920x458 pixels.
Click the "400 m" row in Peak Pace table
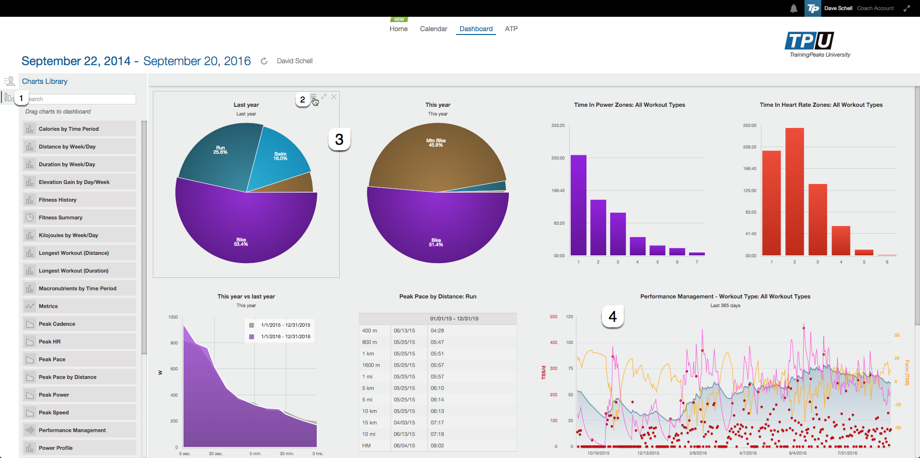point(438,331)
